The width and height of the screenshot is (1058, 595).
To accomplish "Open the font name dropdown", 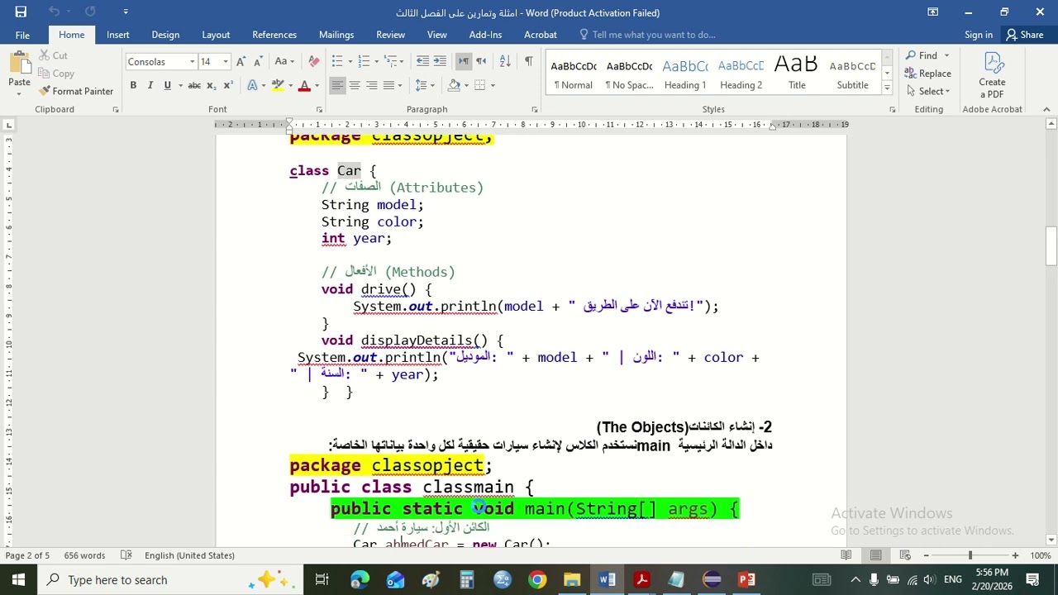I will (192, 62).
